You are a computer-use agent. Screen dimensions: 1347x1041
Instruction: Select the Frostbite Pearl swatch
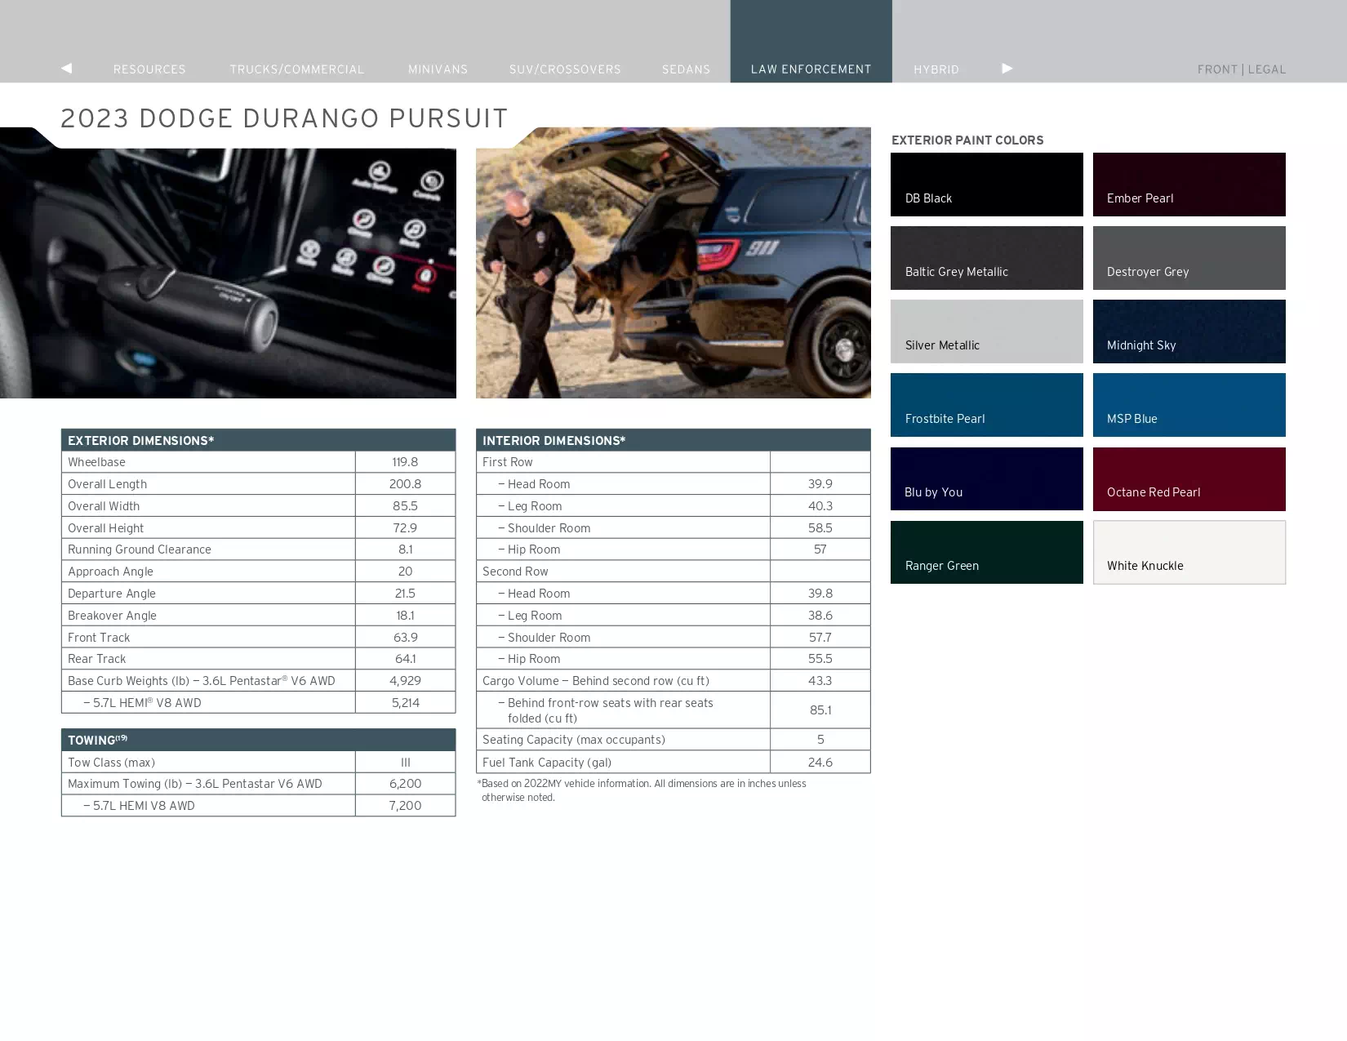[987, 405]
